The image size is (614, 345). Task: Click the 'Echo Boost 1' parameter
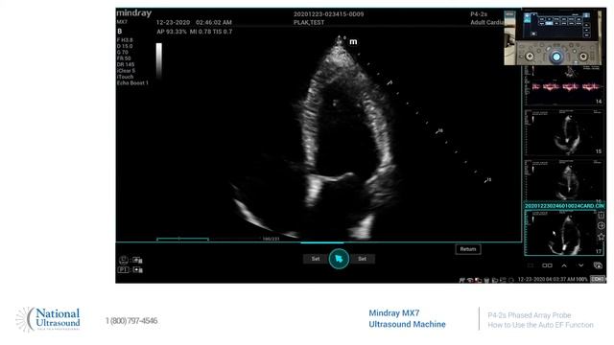(x=132, y=83)
